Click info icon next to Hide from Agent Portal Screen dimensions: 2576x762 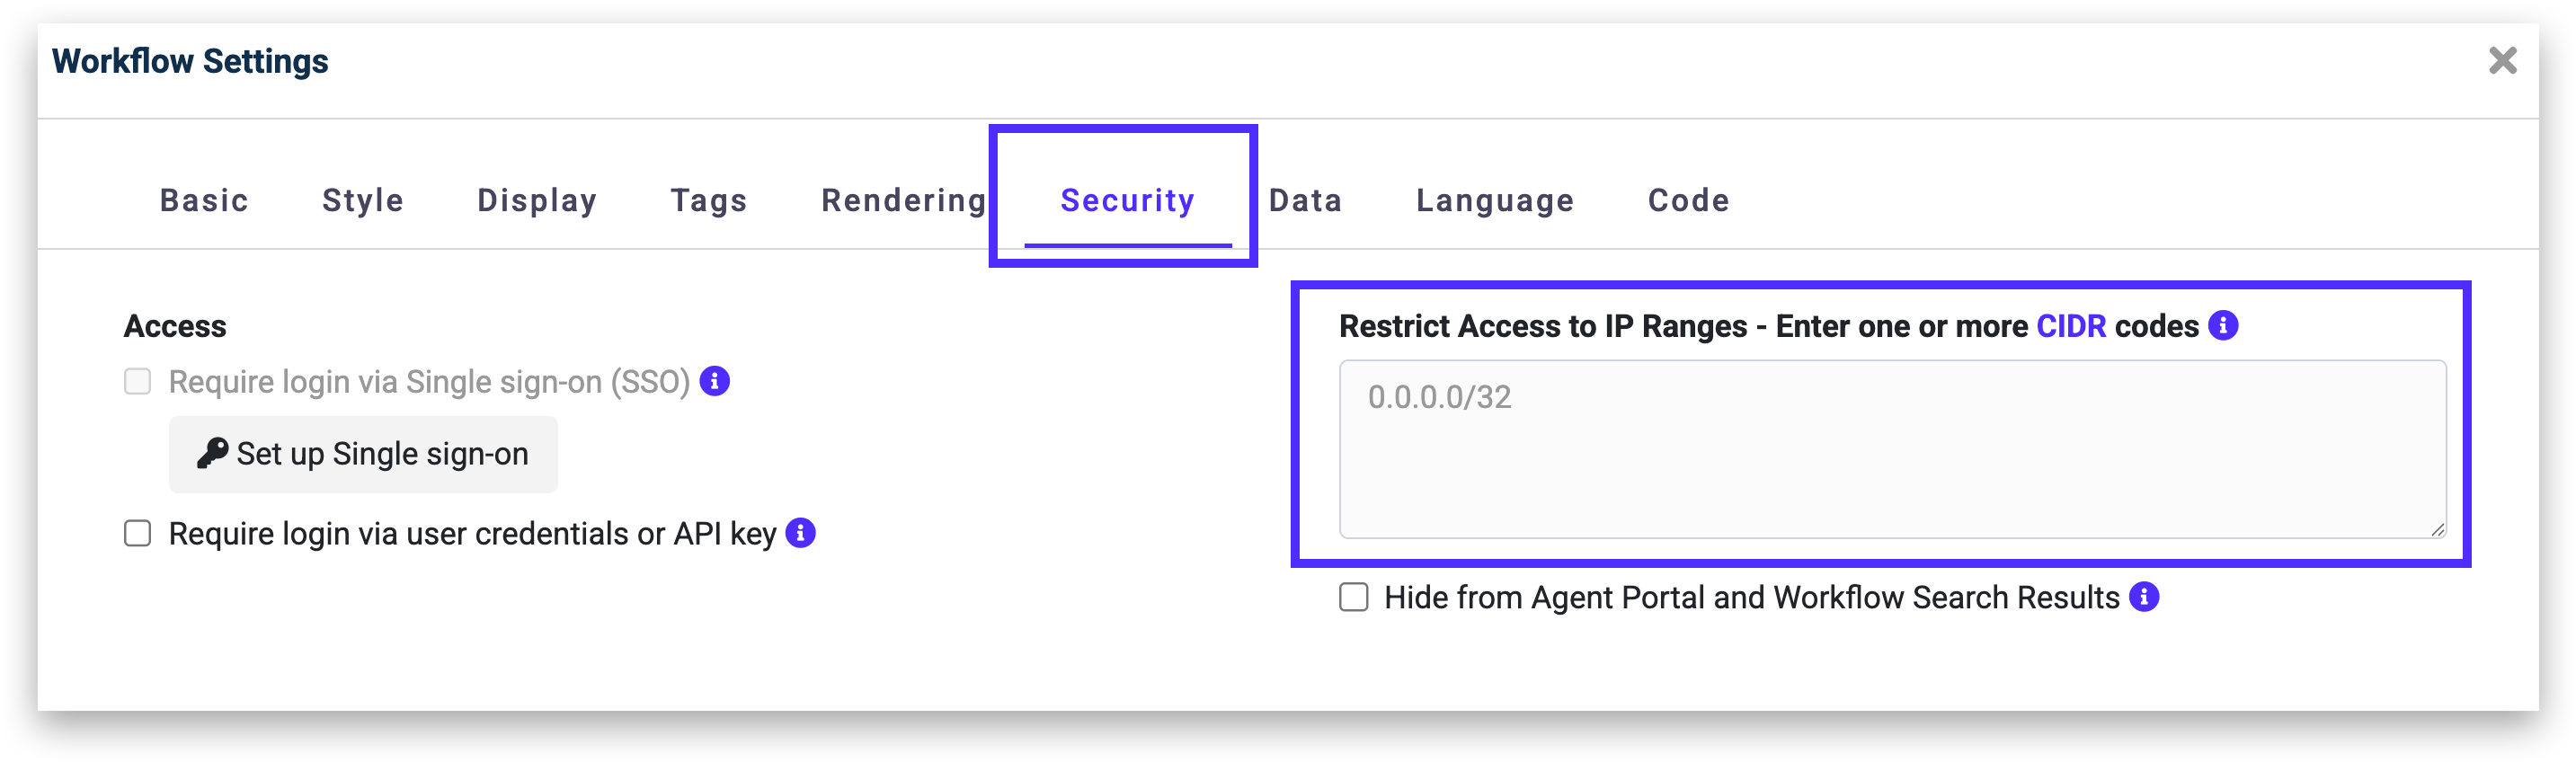tap(2143, 597)
